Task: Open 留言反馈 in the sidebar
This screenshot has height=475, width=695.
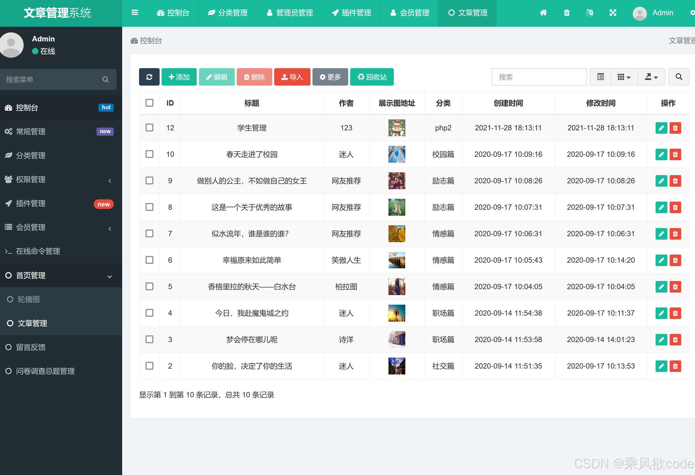Action: point(31,347)
